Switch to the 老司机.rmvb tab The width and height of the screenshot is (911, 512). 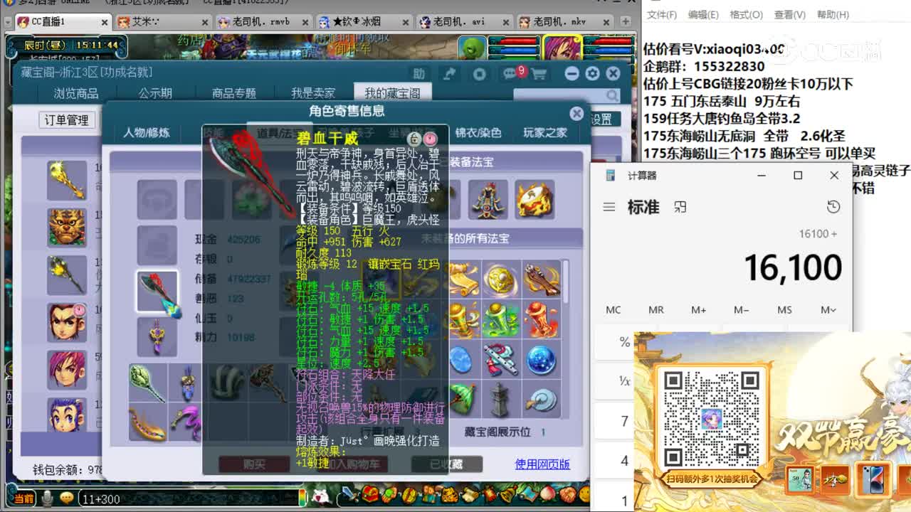coord(263,22)
